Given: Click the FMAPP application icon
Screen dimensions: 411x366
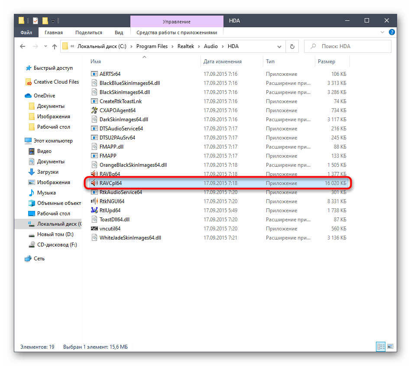Looking at the screenshot, I should coord(94,156).
